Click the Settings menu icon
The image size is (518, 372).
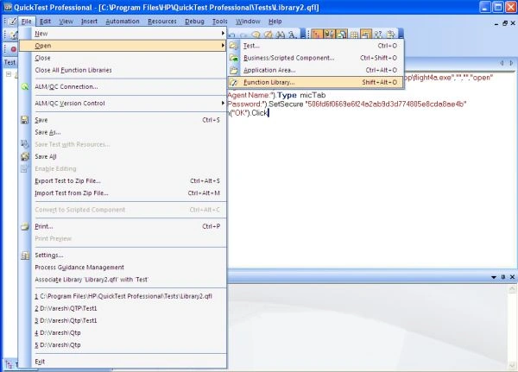click(25, 255)
